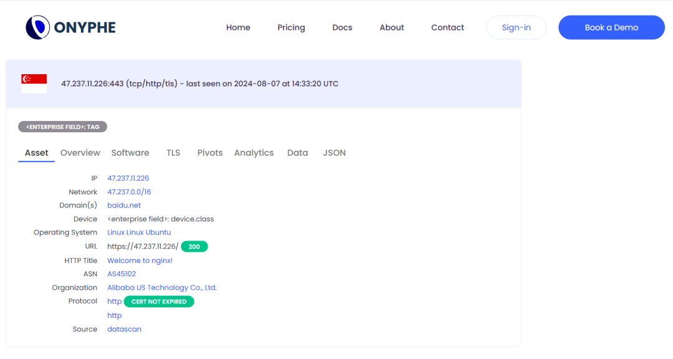The width and height of the screenshot is (673, 359).
Task: Click the AS45102 ASN link
Action: 122,274
